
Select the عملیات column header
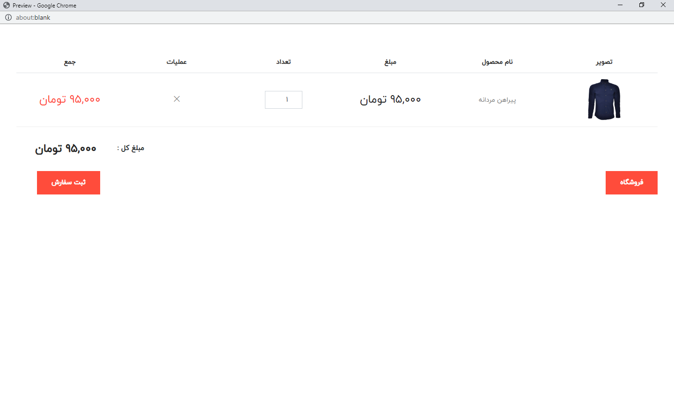[176, 62]
